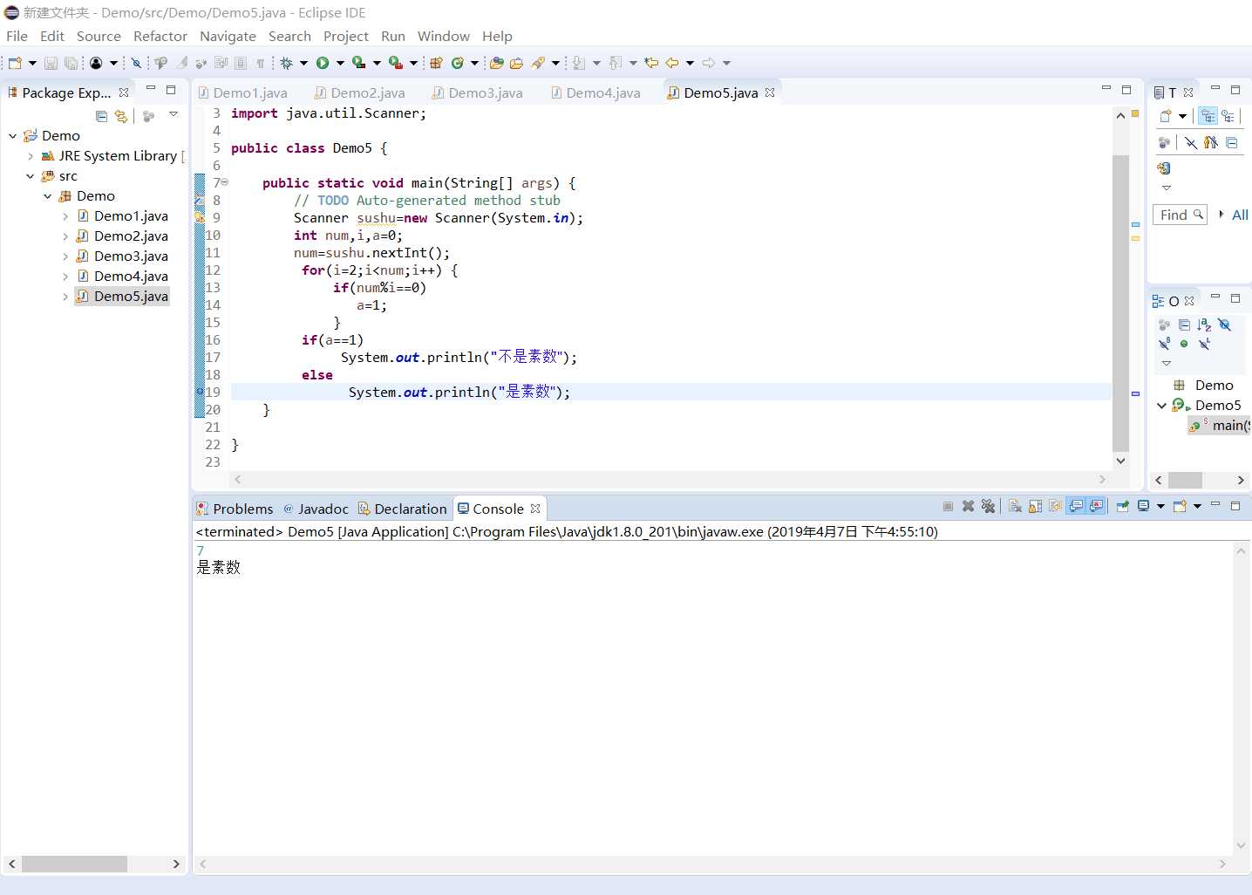Collapse the src folder node
This screenshot has width=1252, height=895.
[31, 176]
